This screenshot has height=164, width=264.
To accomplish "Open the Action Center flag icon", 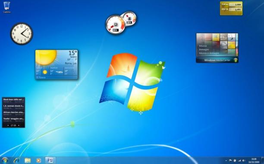I will (x=230, y=161).
